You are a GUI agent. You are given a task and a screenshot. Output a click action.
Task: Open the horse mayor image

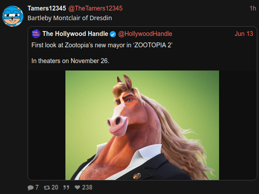tap(142, 125)
